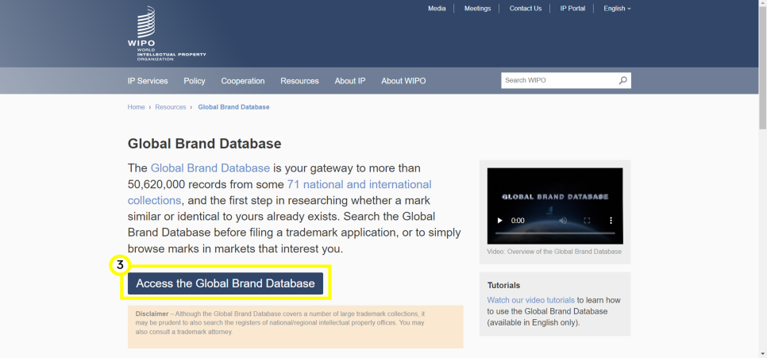Viewport: 767px width, 358px height.
Task: Open Watch our video tutorials link
Action: point(530,300)
